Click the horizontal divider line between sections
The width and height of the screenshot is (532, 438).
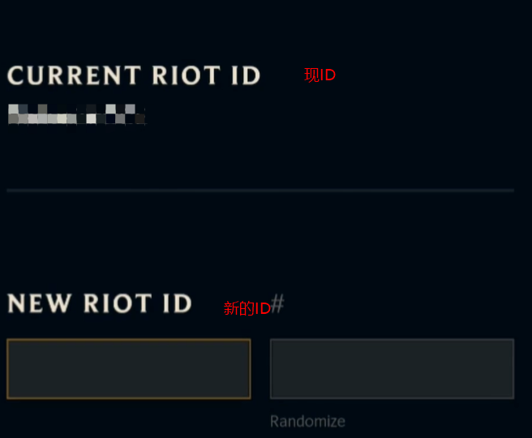point(260,190)
